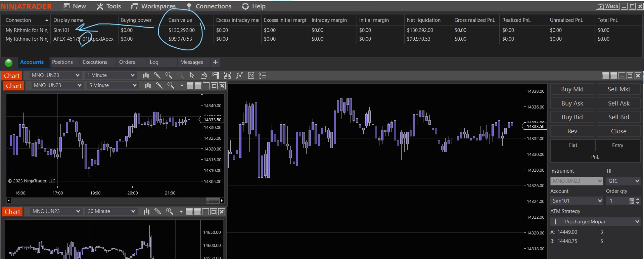The width and height of the screenshot is (644, 259).
Task: Open bar type selector in 1 Minute chart toolbar
Action: [146, 75]
